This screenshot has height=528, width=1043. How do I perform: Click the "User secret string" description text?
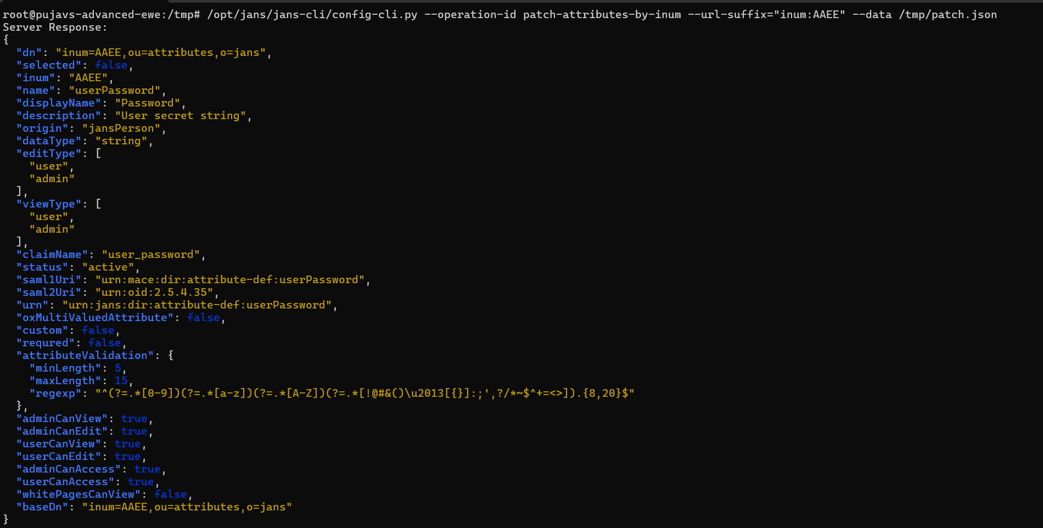point(180,116)
